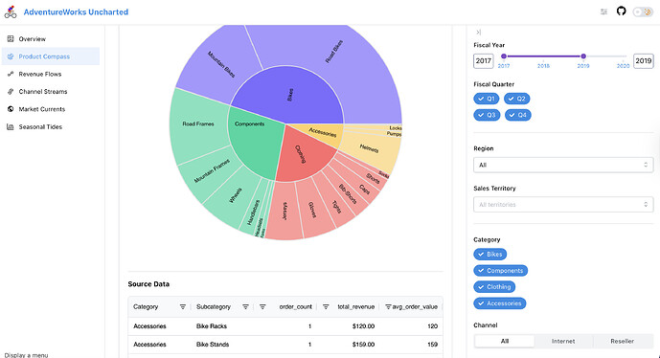Viewport: 660px width, 358px height.
Task: Sort by the order_count column header
Action: 295,307
